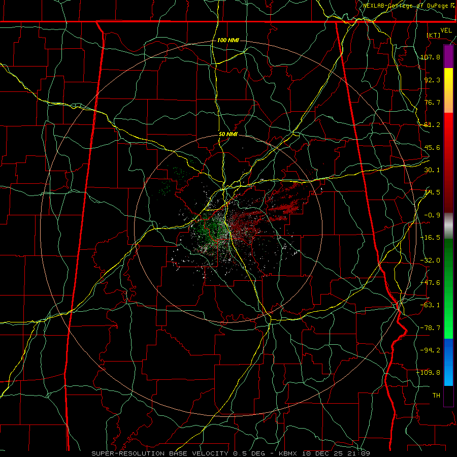Click the 50 NMI range ring label

pos(228,135)
